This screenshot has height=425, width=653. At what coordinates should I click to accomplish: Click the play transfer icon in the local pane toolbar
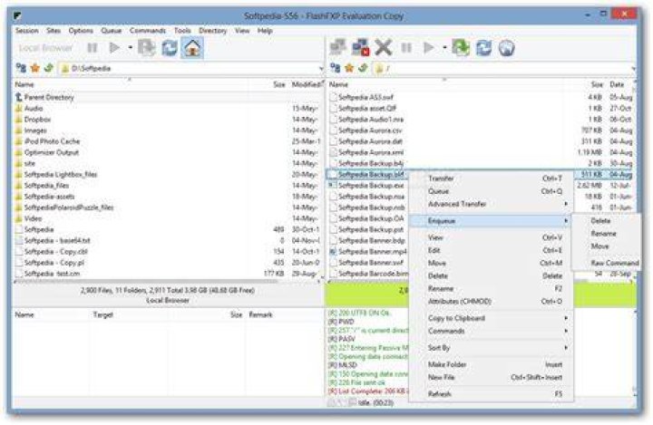[114, 48]
